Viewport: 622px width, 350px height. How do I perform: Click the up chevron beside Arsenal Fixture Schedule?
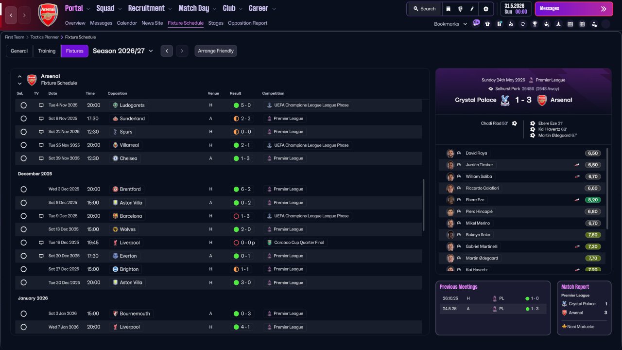[x=20, y=76]
